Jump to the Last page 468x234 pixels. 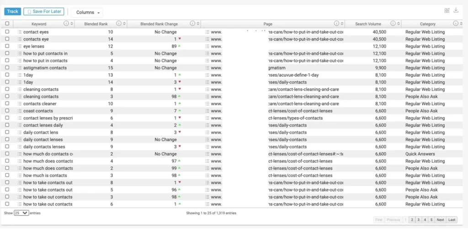tap(452, 220)
